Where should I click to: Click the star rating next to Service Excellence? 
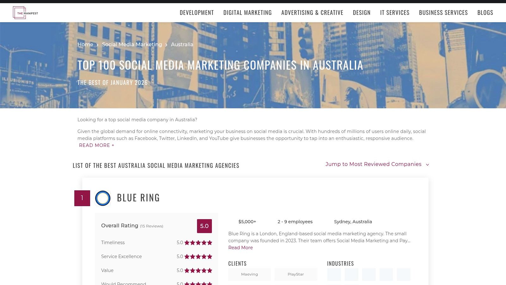tap(198, 256)
